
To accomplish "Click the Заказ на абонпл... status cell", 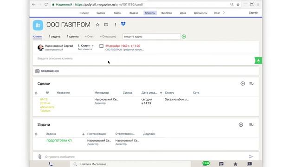I will coord(176,99).
